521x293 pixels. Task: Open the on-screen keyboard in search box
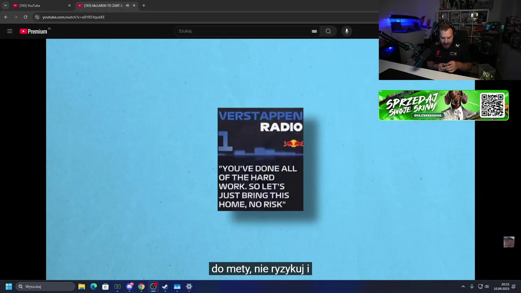click(x=314, y=31)
